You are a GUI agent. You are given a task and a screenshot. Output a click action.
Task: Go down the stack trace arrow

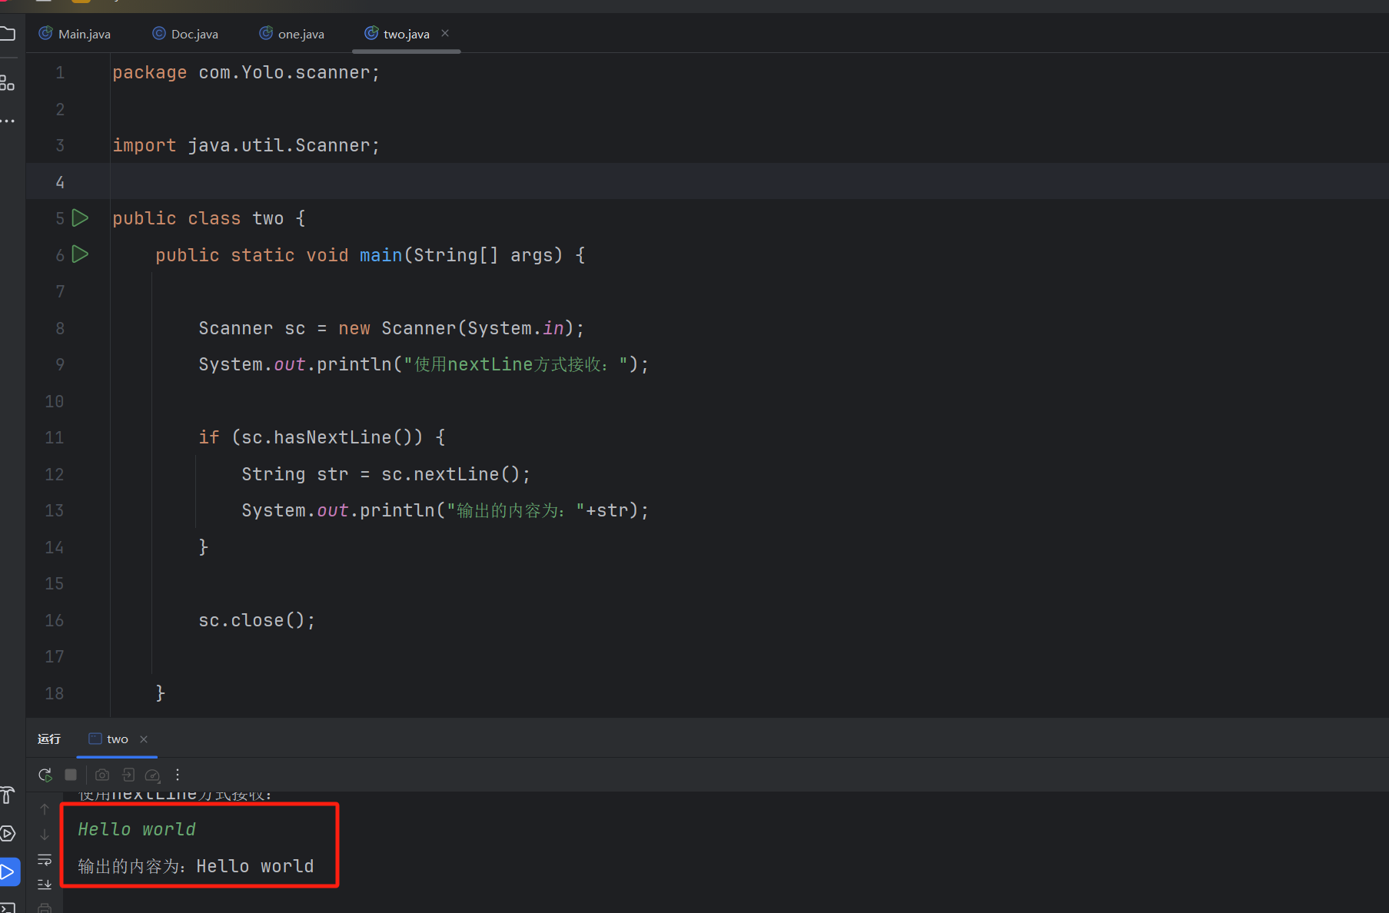(45, 835)
